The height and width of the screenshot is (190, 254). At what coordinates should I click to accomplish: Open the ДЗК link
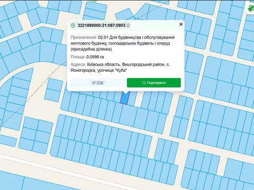pyautogui.click(x=97, y=83)
